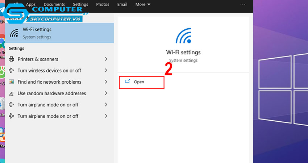
Task: Click the airplane icon beside Turn wireless devices
Action: (x=11, y=71)
